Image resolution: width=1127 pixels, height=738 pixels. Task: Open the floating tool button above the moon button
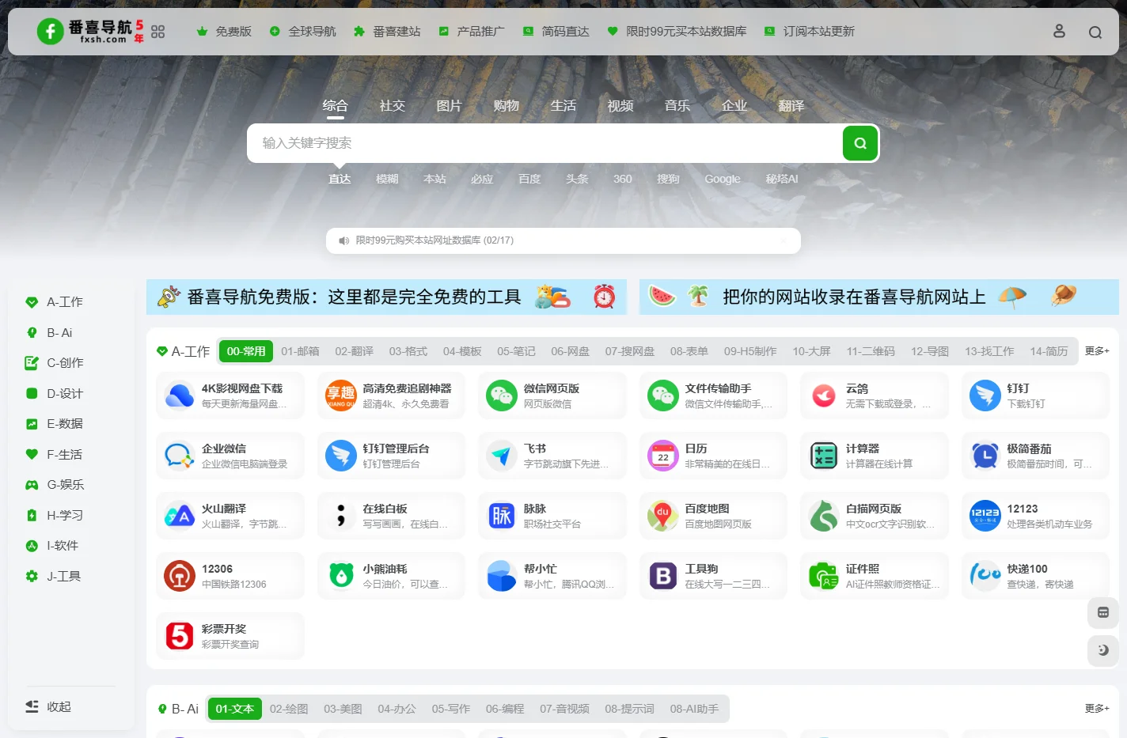pos(1103,612)
